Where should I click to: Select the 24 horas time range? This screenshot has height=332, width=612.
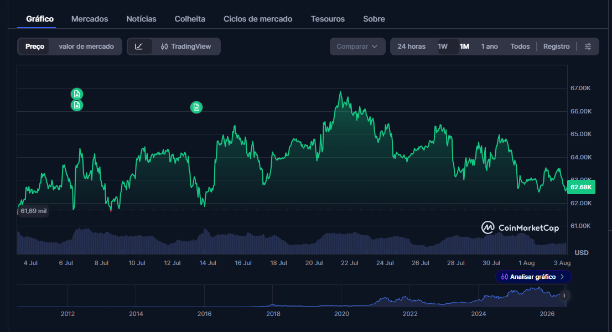click(411, 46)
